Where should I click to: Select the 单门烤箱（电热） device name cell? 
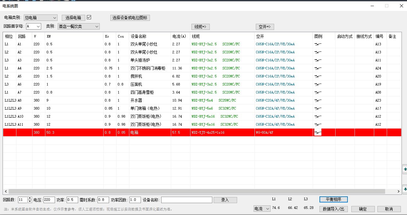150,108
